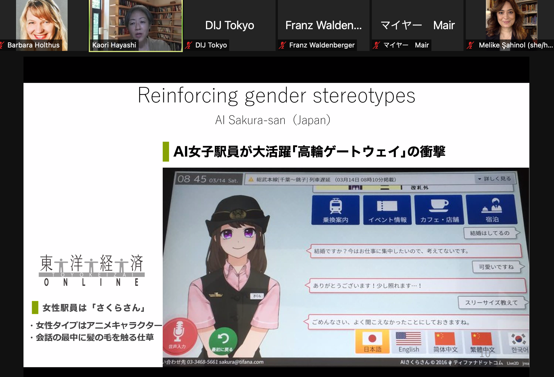The image size is (554, 377).
Task: Select 日本語 with the Japan flag
Action: pos(372,342)
